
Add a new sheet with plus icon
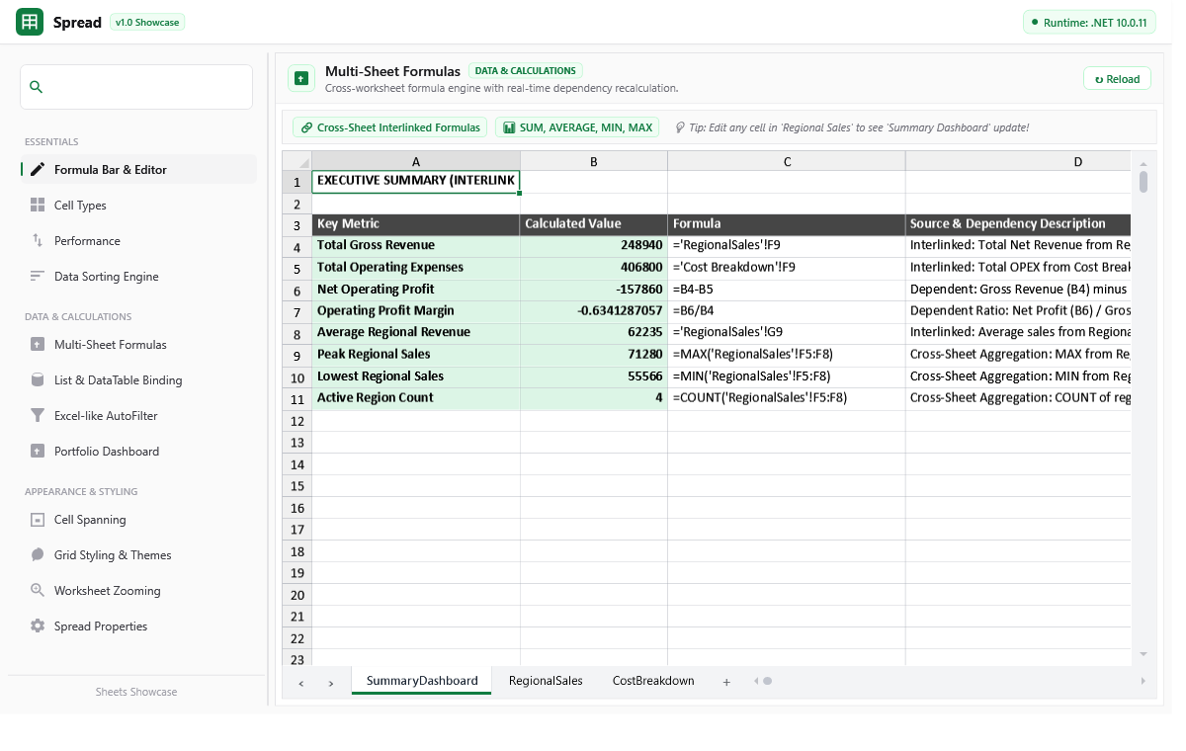(726, 682)
